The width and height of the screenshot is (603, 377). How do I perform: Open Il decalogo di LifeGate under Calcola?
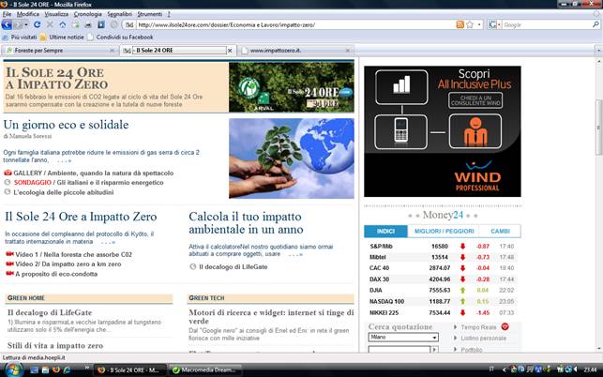click(234, 266)
